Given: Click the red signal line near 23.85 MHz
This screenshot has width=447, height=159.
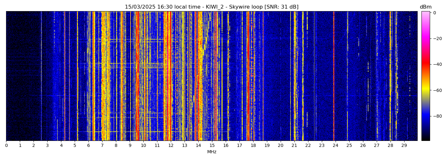Looking at the screenshot, I should tap(334, 76).
